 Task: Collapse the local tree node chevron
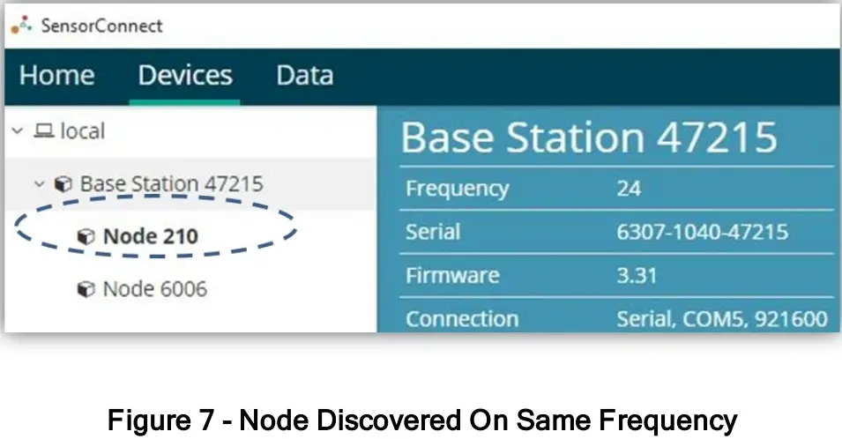tap(17, 131)
